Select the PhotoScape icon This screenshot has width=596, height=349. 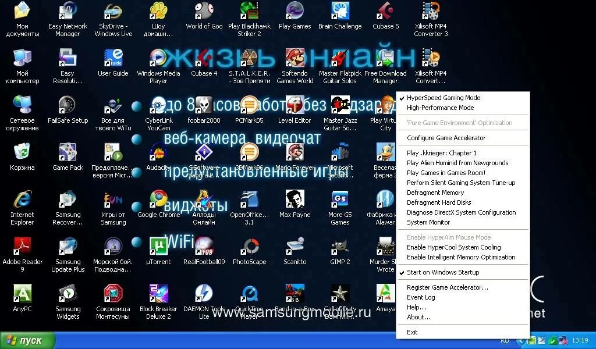249,247
